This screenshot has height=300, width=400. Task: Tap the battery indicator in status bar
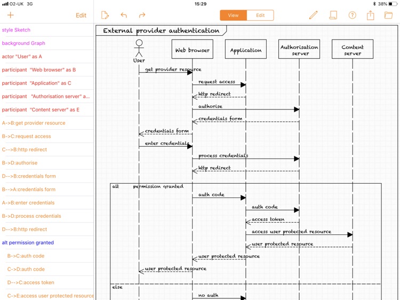[393, 4]
